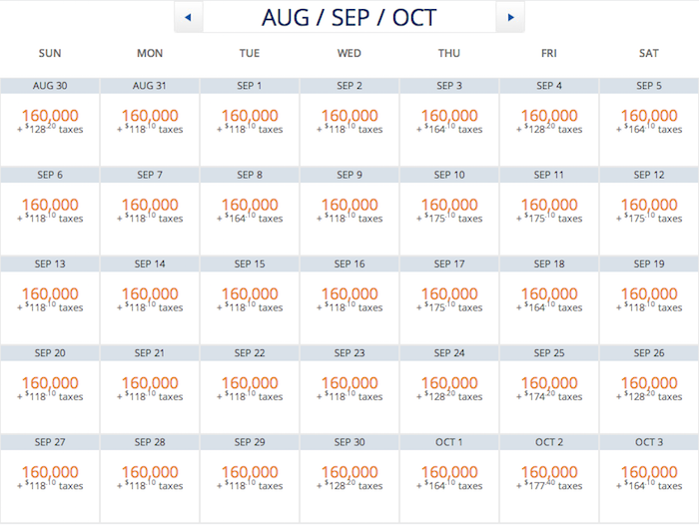Pick SEP 4 fare with $128 taxes
The image size is (699, 525).
coord(549,122)
